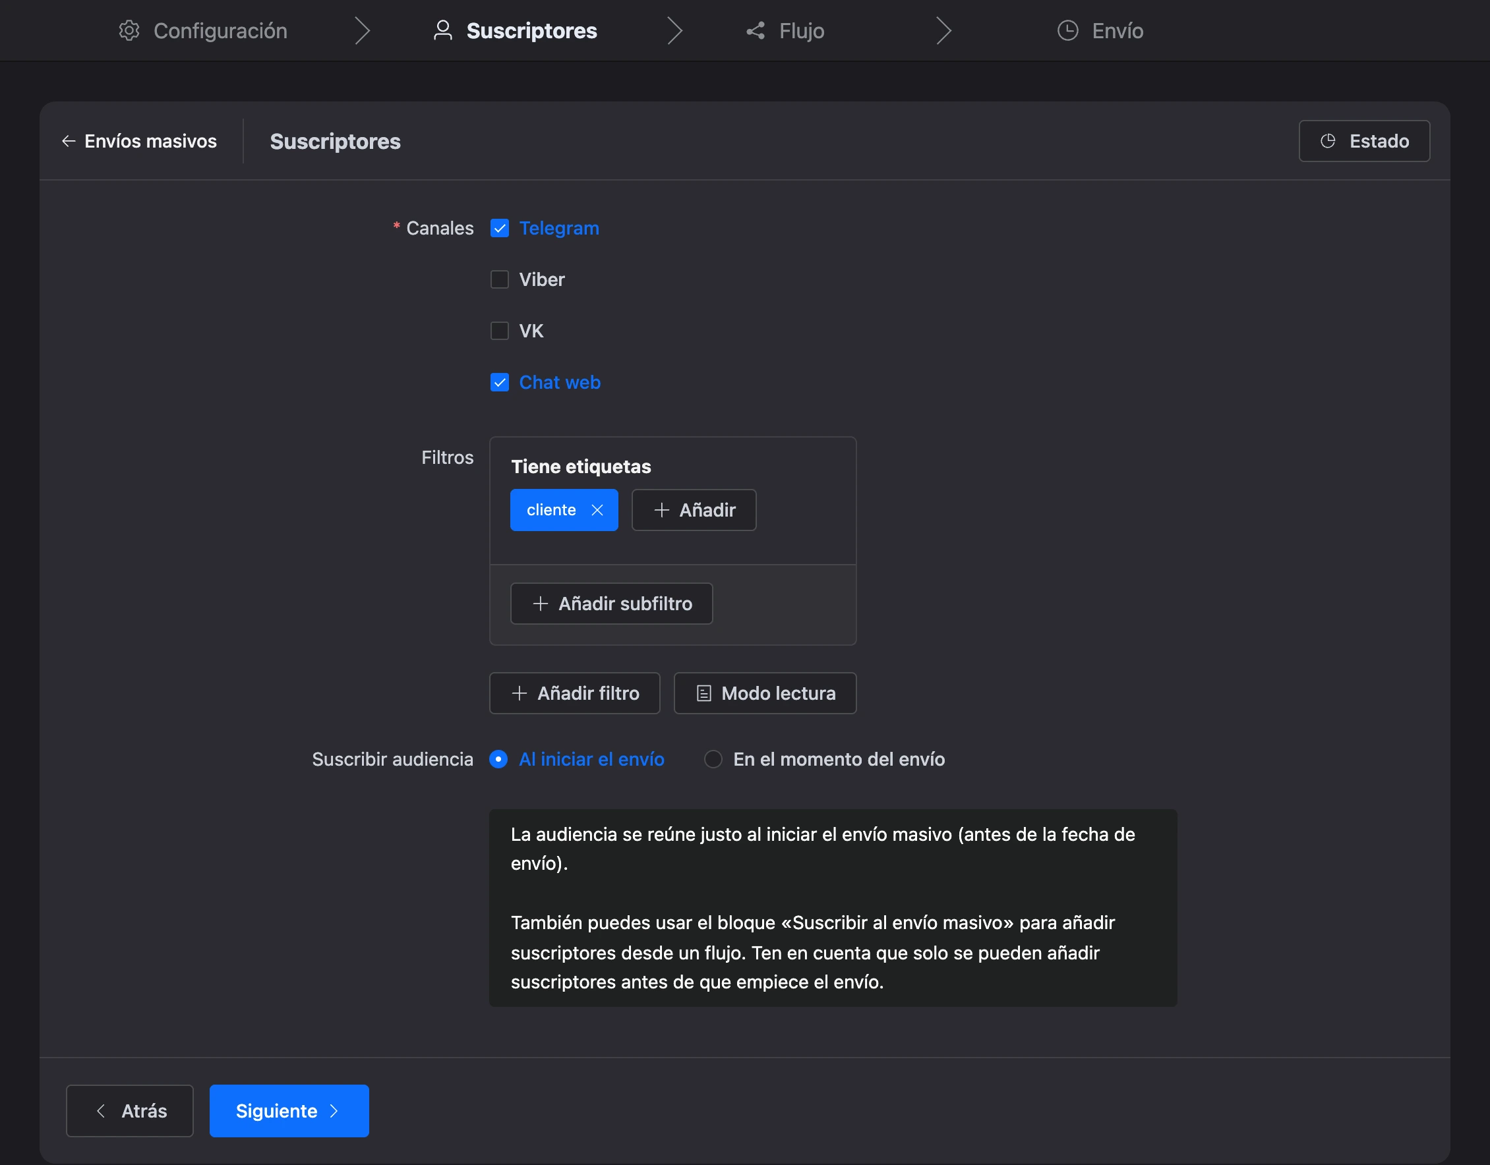Click chevron after Configuración step
The image size is (1490, 1165).
[x=363, y=31]
